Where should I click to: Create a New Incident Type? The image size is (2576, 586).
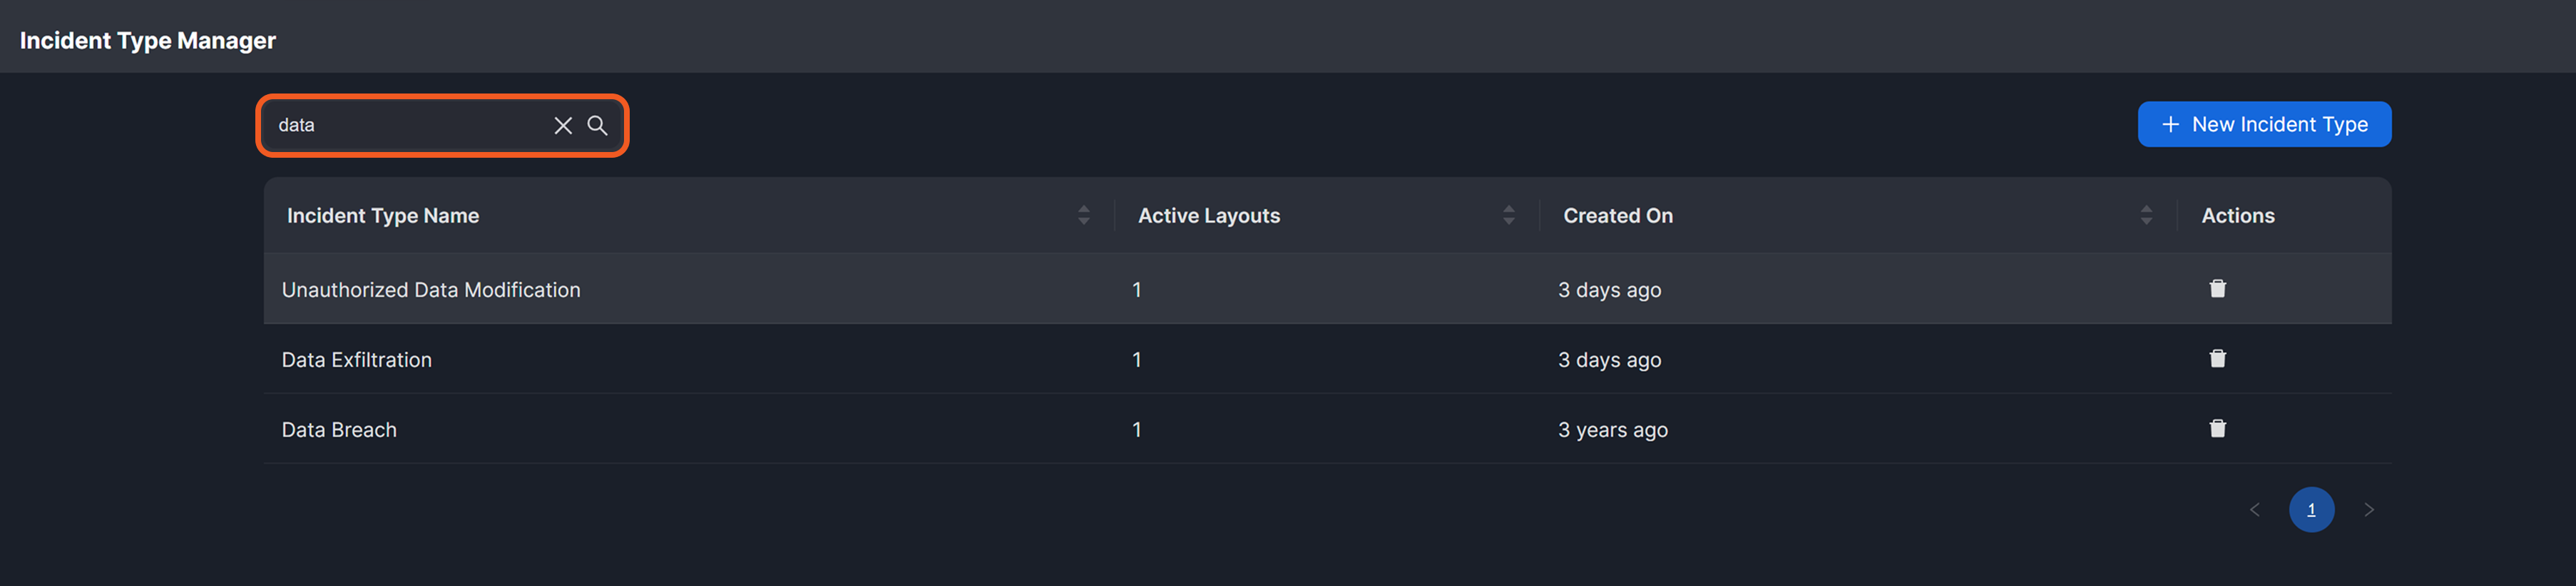(2264, 125)
